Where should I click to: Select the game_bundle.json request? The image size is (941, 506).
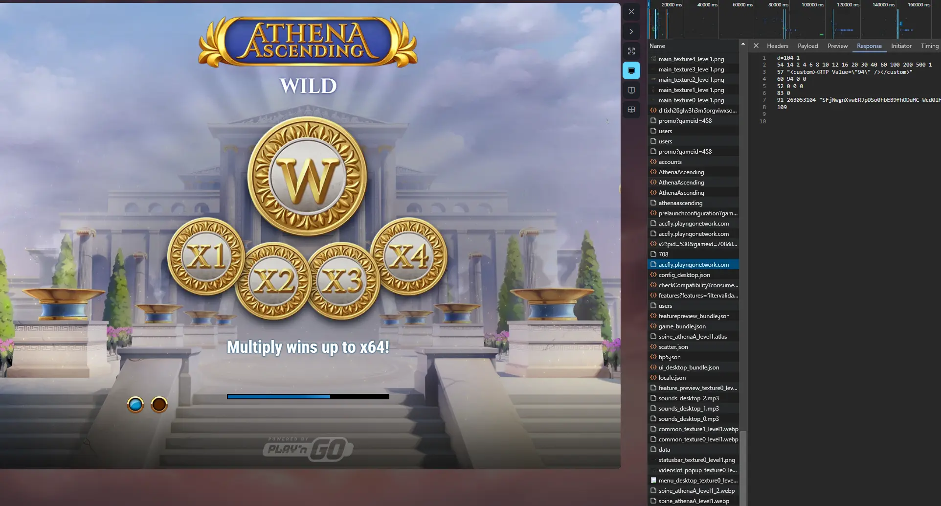coord(693,326)
